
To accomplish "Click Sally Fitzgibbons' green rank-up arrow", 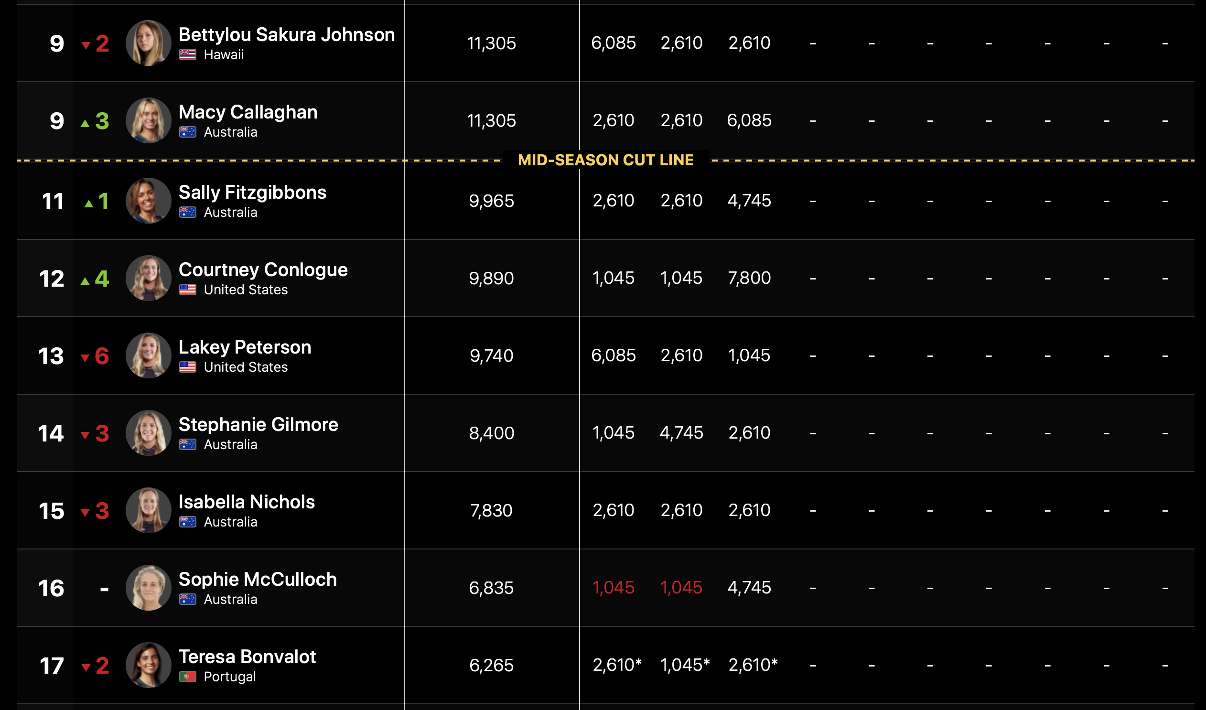I will [88, 204].
